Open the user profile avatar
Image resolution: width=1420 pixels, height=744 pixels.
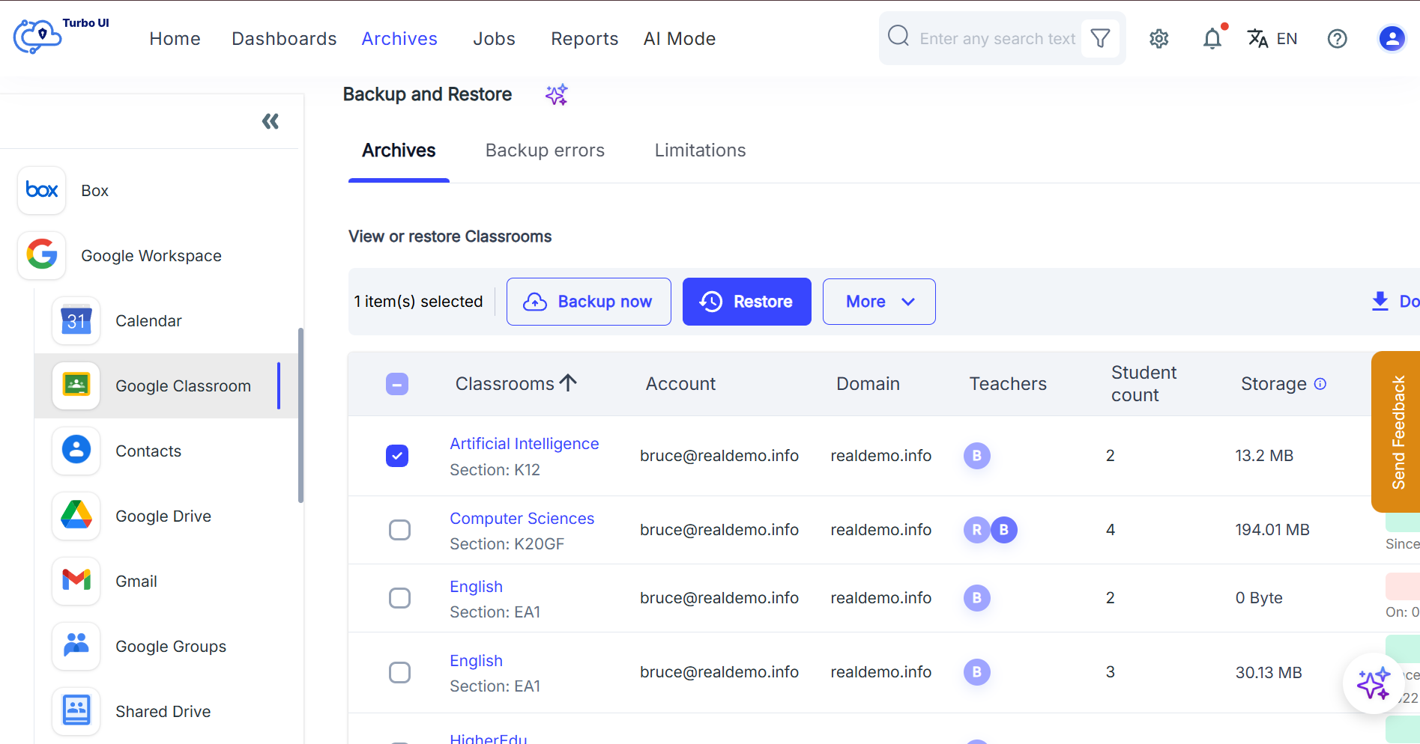click(x=1392, y=38)
